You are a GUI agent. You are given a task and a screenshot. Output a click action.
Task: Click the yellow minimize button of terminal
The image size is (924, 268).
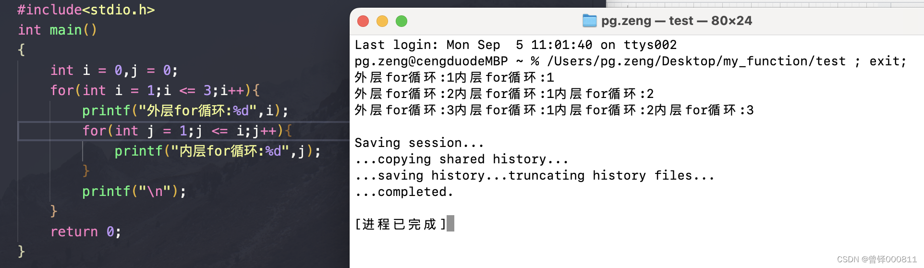(382, 21)
